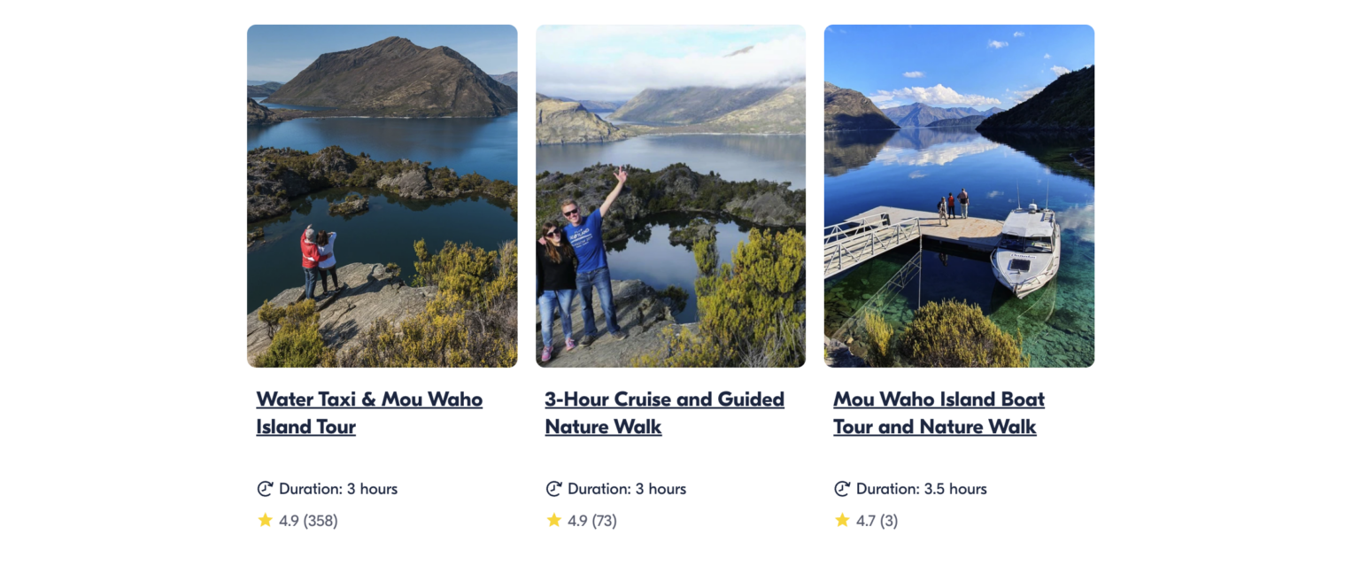This screenshot has width=1360, height=566.
Task: Click the image of two people waving
Action: click(670, 195)
